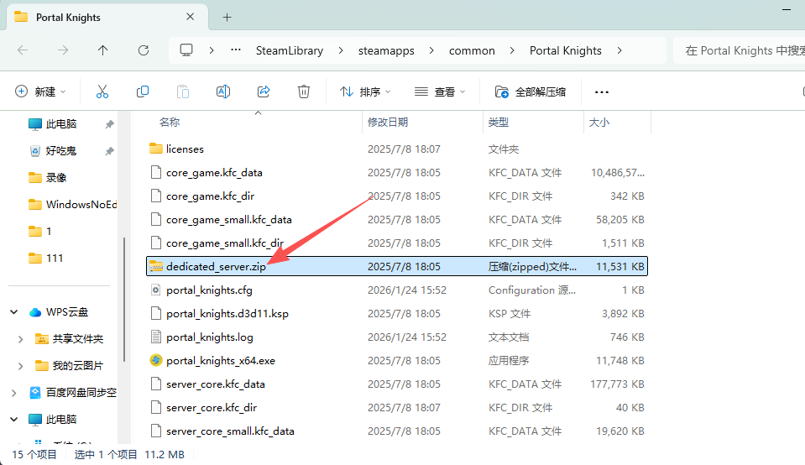This screenshot has width=805, height=465.
Task: Click the Share icon in toolbar
Action: (264, 91)
